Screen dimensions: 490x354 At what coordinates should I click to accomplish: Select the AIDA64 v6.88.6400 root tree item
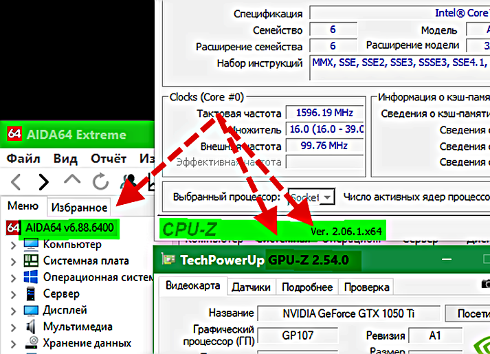pyautogui.click(x=69, y=228)
